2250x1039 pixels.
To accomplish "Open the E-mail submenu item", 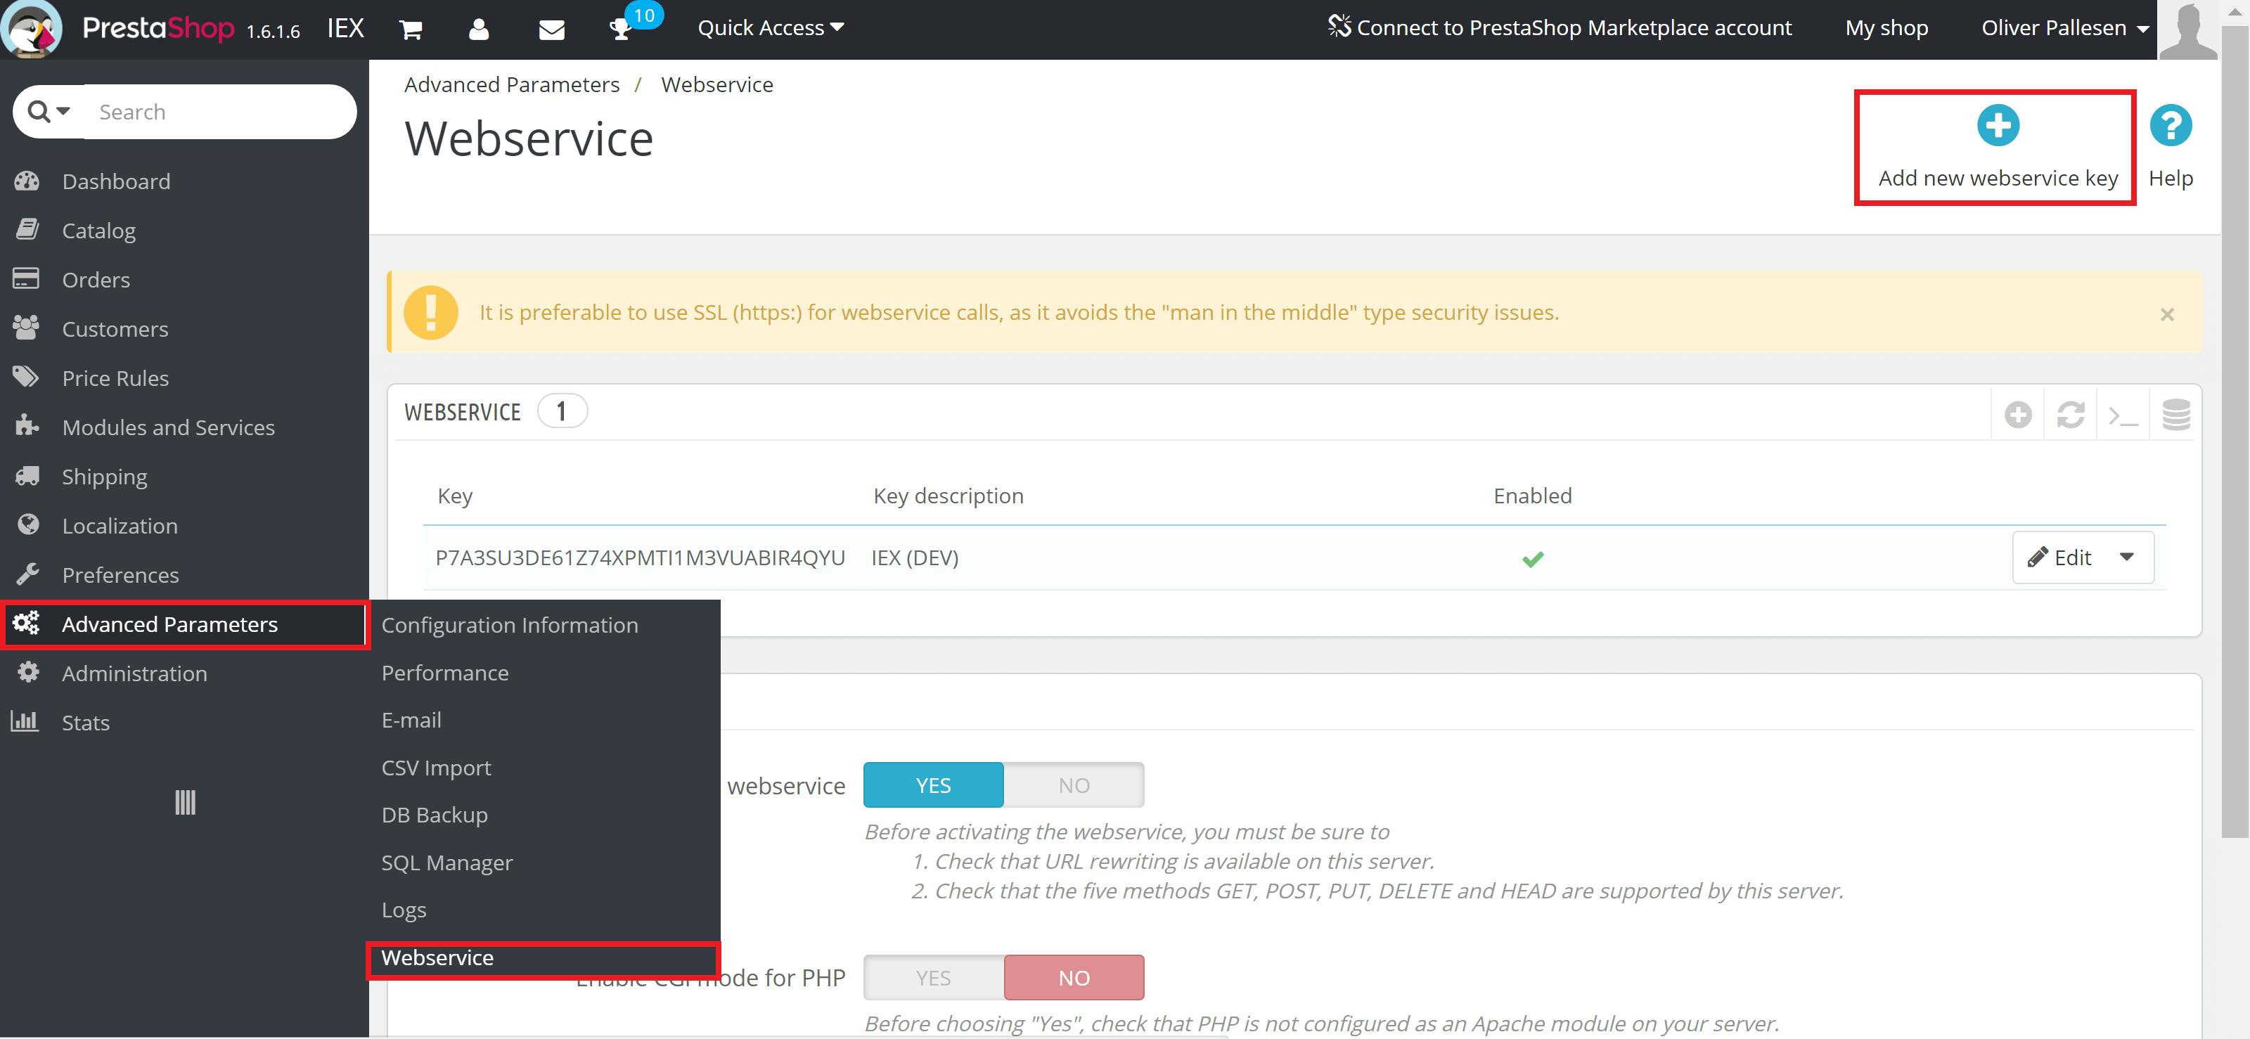I will [411, 721].
